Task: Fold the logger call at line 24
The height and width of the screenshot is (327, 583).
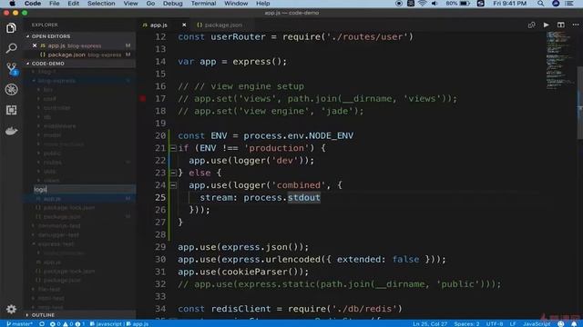Action: 173,185
